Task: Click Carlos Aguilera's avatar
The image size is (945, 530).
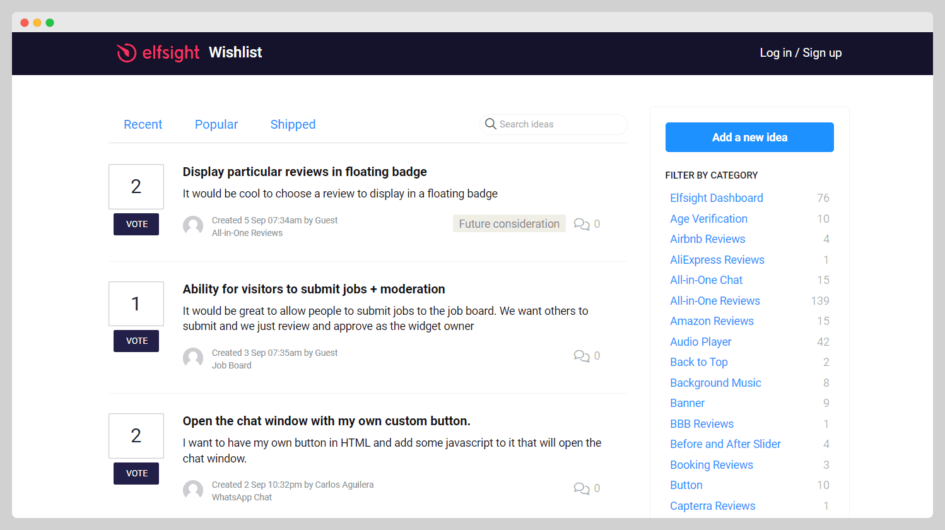Action: click(x=193, y=490)
